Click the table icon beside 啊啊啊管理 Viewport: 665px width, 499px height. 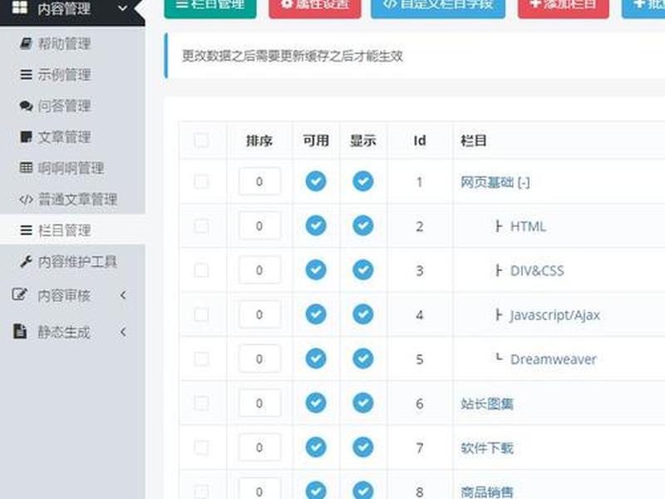coord(26,168)
